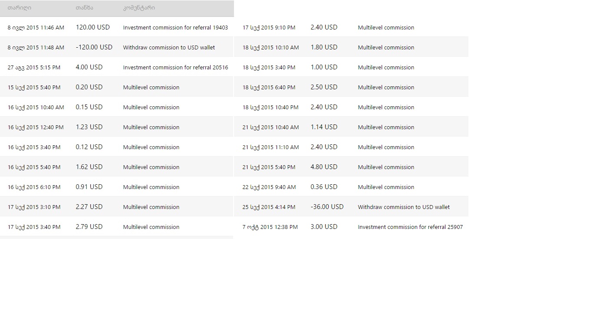The image size is (593, 333).
Task: Select the 1.23 USD amount cell
Action: [x=89, y=127]
